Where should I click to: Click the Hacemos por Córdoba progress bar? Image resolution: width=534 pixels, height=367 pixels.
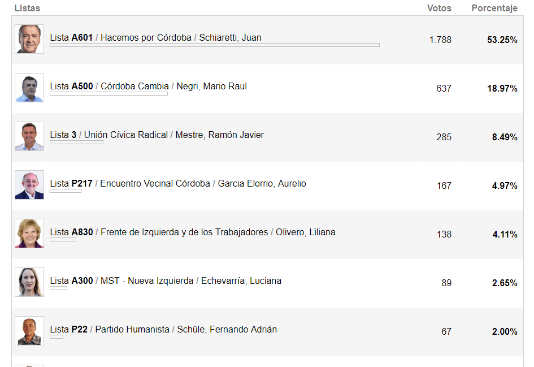tap(215, 45)
